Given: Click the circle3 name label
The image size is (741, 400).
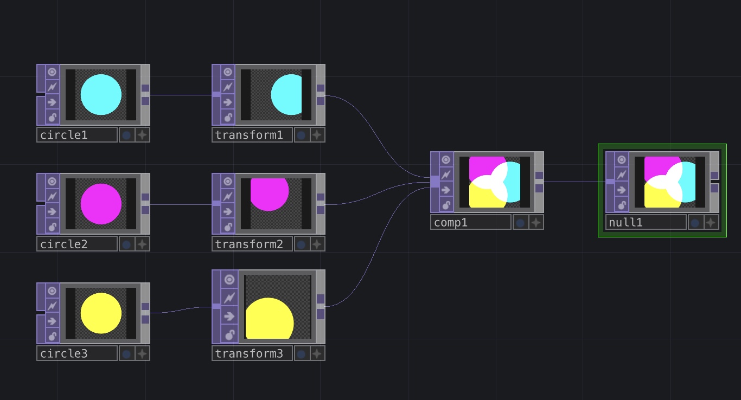Looking at the screenshot, I should (x=77, y=353).
